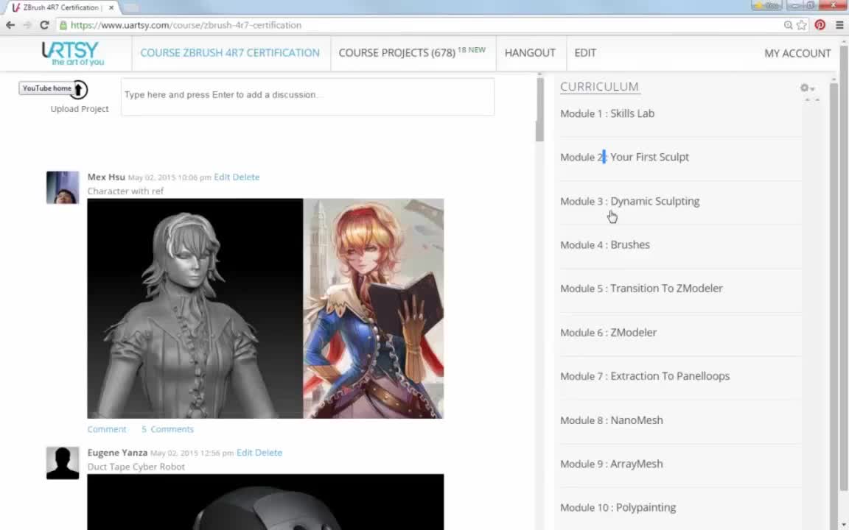Open the grey ZBrush sculpt image
This screenshot has width=849, height=530.
(x=195, y=308)
